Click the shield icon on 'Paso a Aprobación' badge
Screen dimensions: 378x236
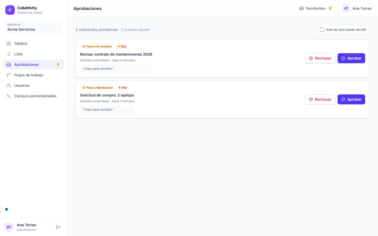[84, 88]
